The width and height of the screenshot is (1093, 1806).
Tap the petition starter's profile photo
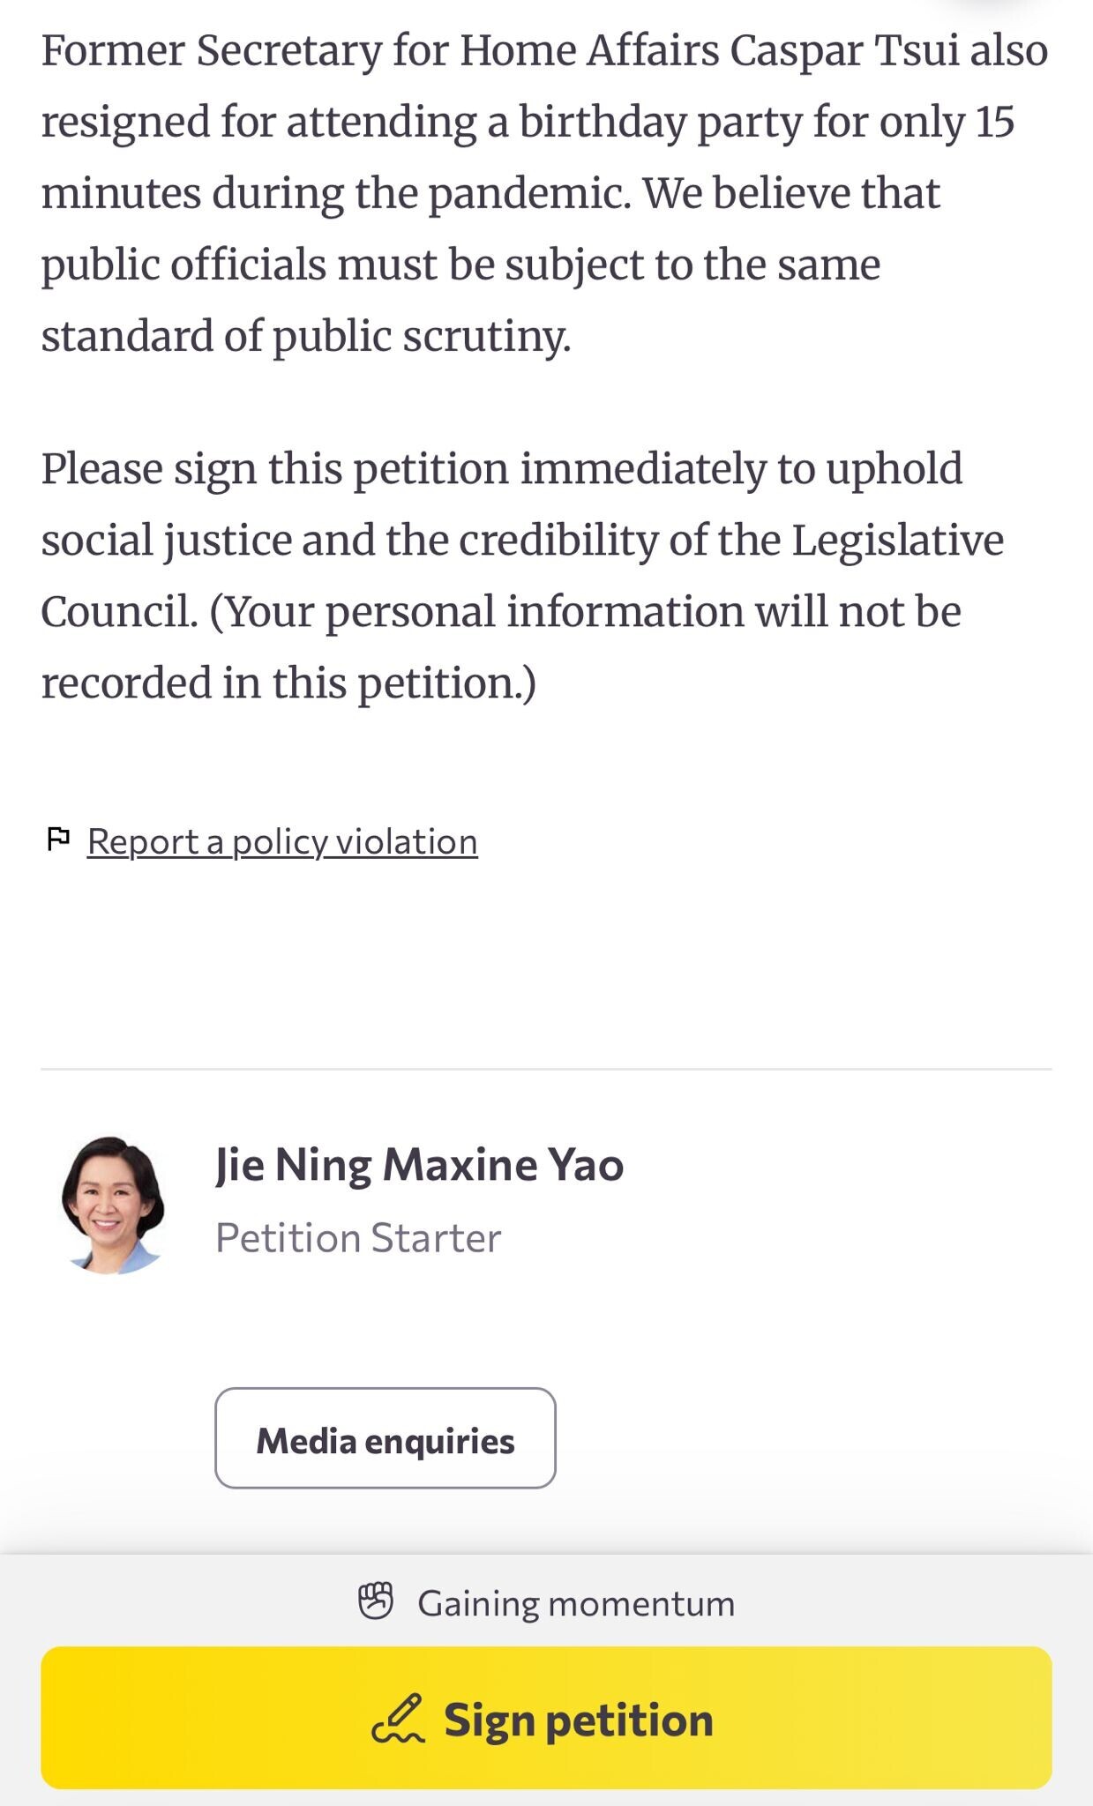click(x=112, y=1205)
